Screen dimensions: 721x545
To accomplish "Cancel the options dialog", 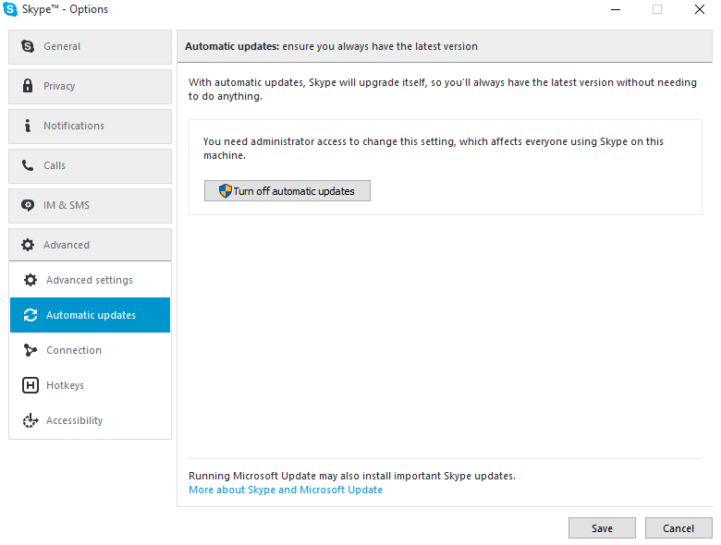I will [678, 528].
